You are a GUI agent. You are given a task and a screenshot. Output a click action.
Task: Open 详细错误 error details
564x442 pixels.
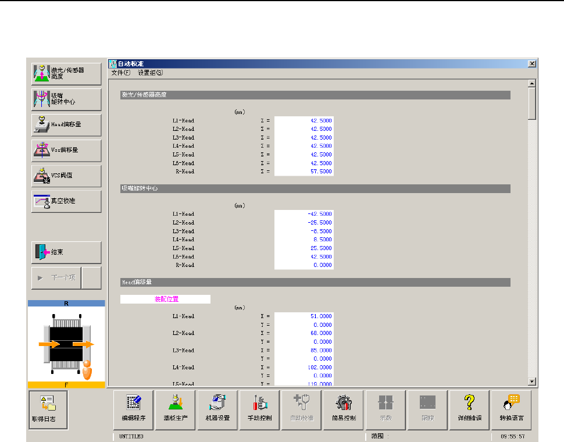[x=469, y=410]
